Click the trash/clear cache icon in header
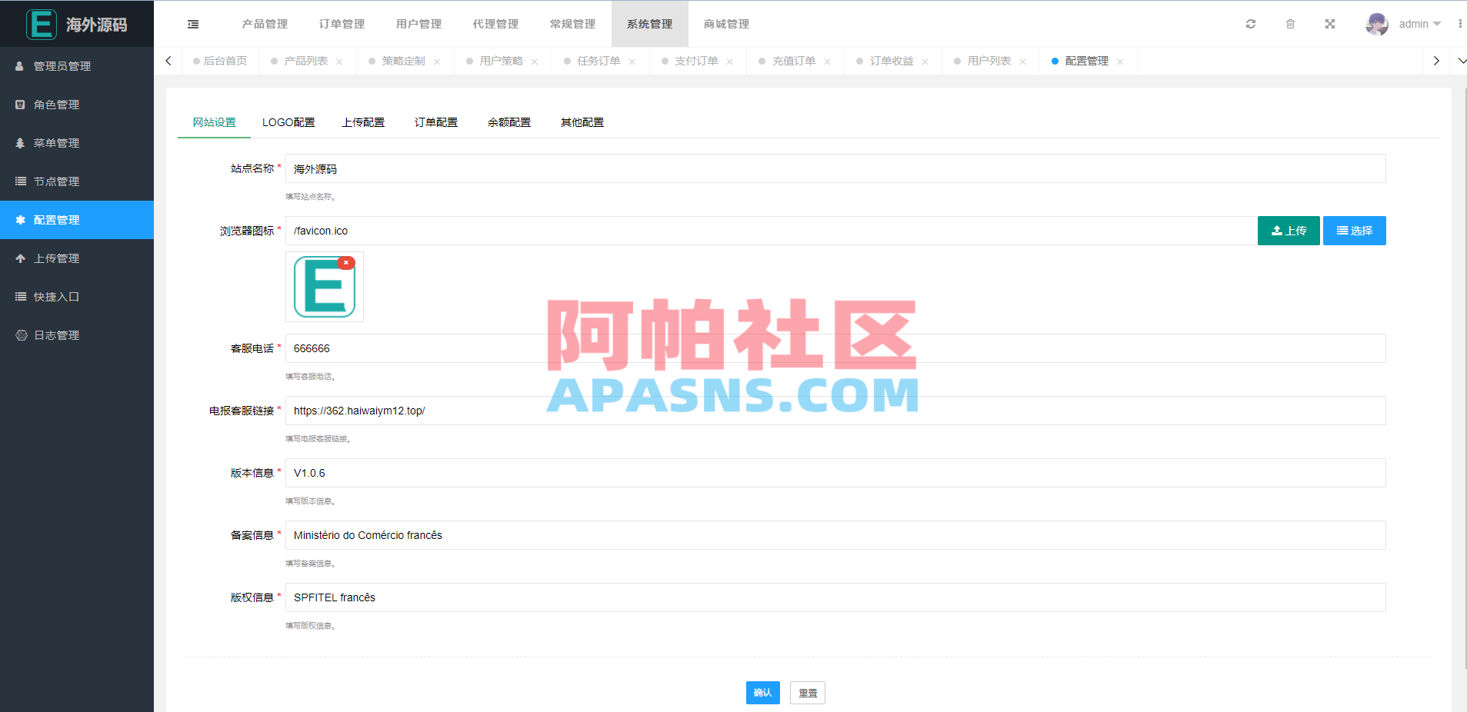The image size is (1467, 712). click(x=1290, y=24)
